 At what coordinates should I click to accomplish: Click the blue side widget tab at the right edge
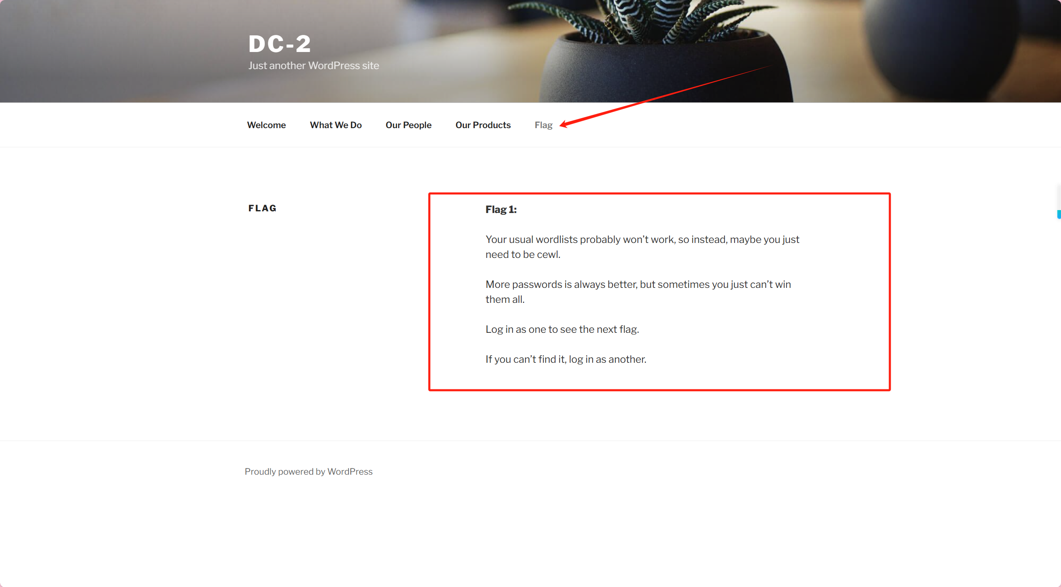tap(1059, 215)
